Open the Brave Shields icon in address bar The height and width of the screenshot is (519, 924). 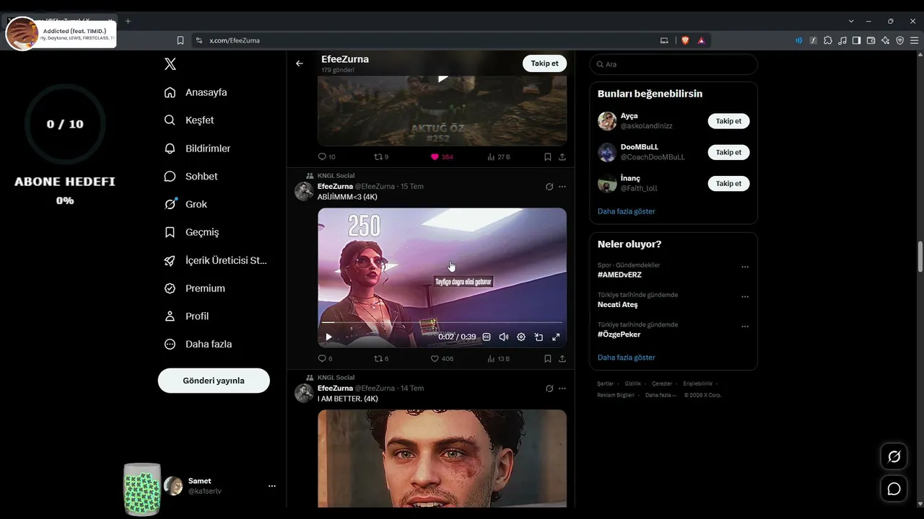point(685,40)
